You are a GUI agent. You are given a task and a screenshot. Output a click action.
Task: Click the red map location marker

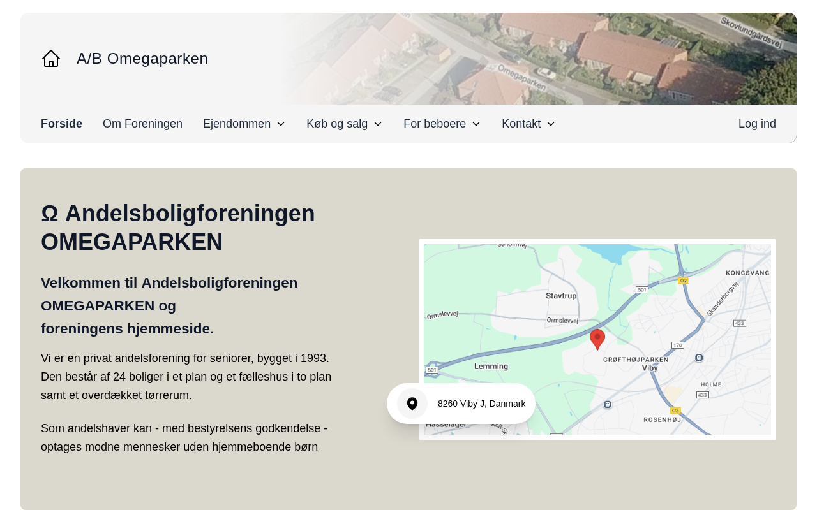point(597,339)
